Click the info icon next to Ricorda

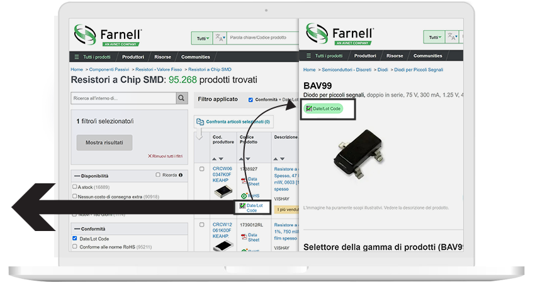tap(181, 175)
